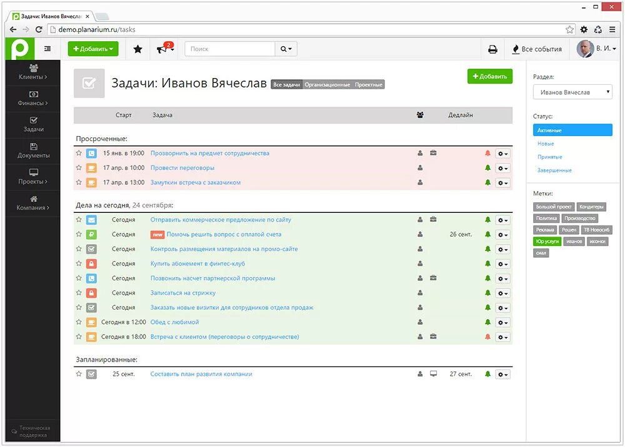Click the large tasks checkbox icon beside title
625x447 pixels.
coord(89,83)
